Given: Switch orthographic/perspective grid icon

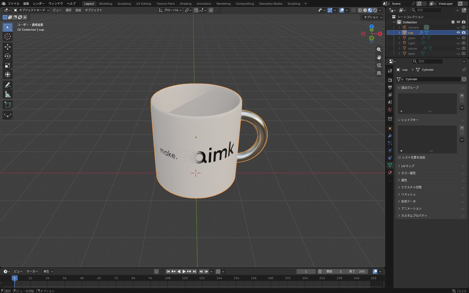Looking at the screenshot, I should [379, 73].
